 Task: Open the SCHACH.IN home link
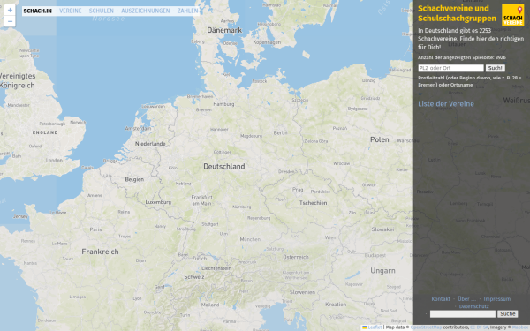(x=37, y=11)
